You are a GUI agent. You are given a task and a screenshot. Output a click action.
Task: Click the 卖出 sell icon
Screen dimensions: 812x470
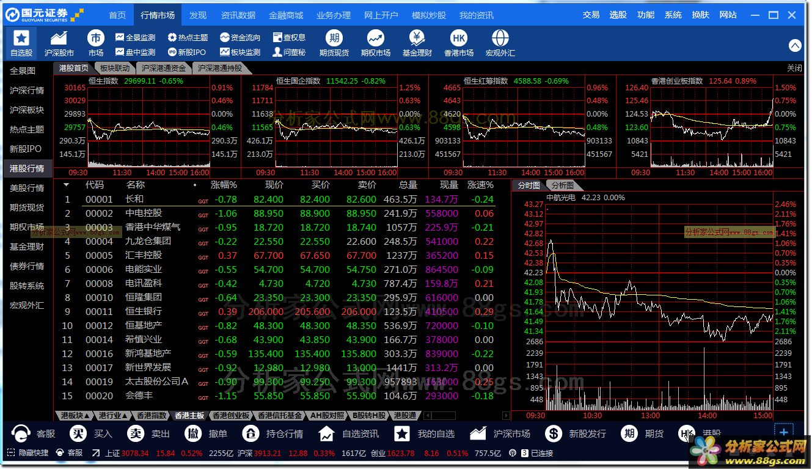pos(136,433)
